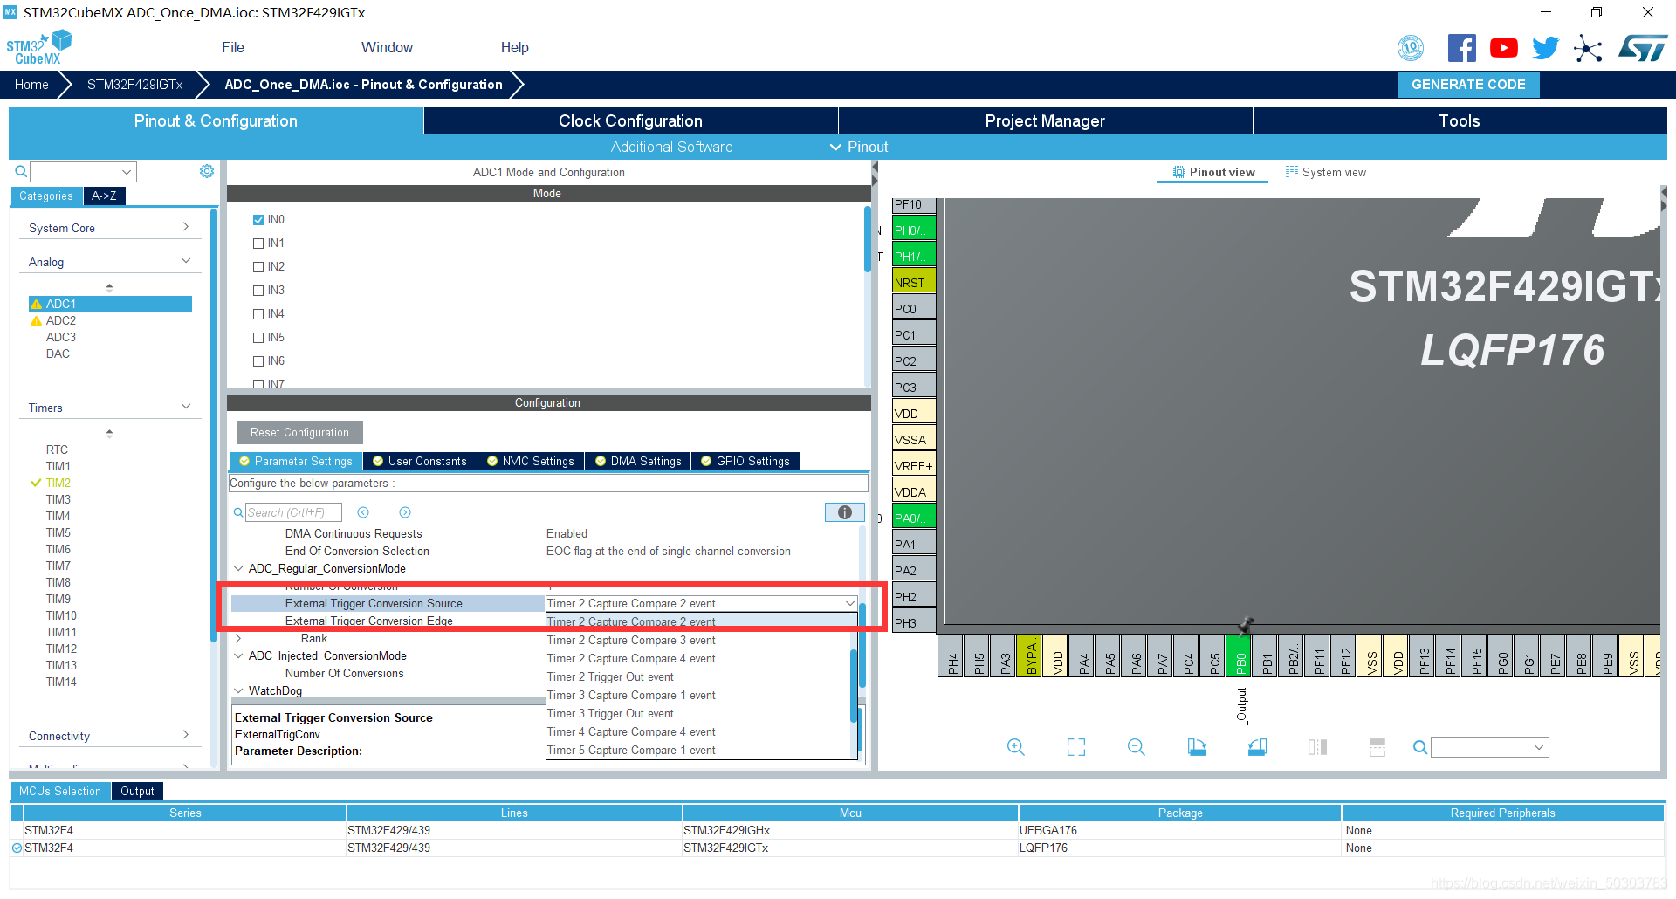The width and height of the screenshot is (1676, 899).
Task: Click the parameter info button icon
Action: point(844,512)
